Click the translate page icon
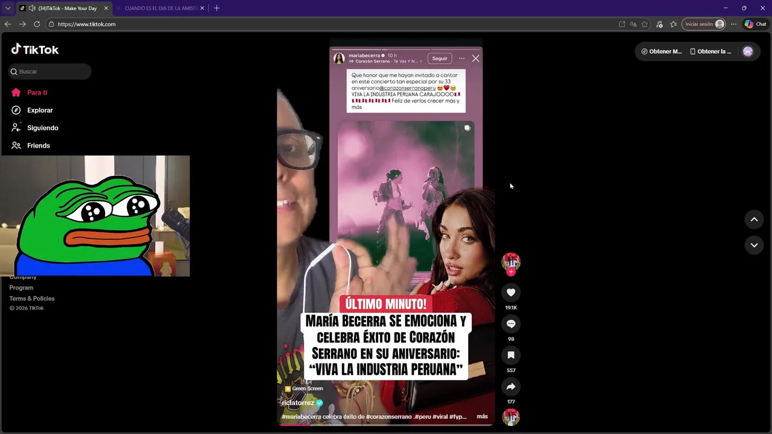The height and width of the screenshot is (434, 772). point(633,24)
